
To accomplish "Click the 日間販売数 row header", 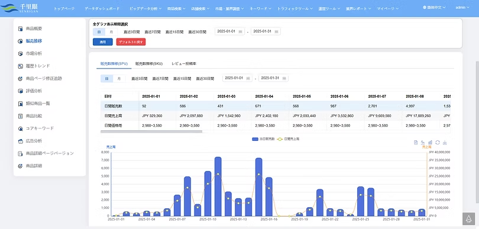I will [x=119, y=106].
